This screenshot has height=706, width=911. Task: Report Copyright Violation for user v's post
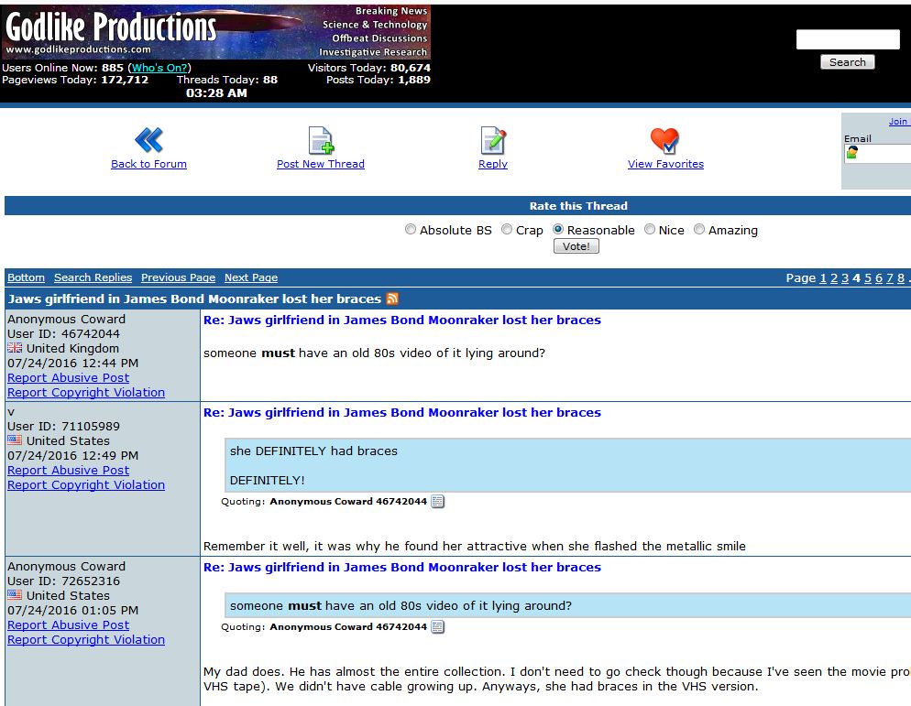coord(86,484)
